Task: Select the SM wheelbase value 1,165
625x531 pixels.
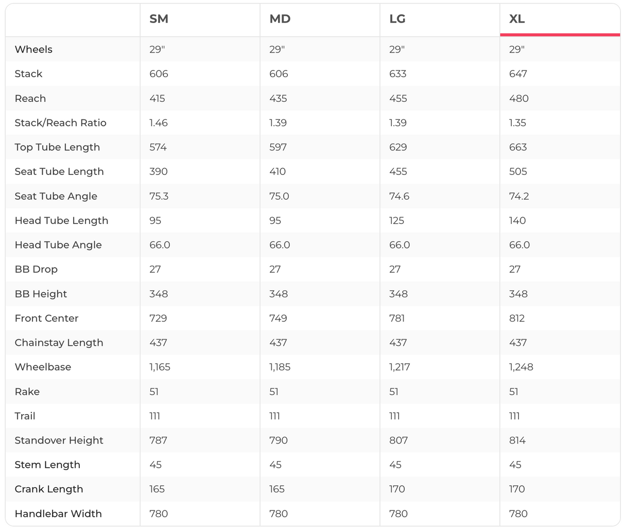Action: tap(160, 367)
